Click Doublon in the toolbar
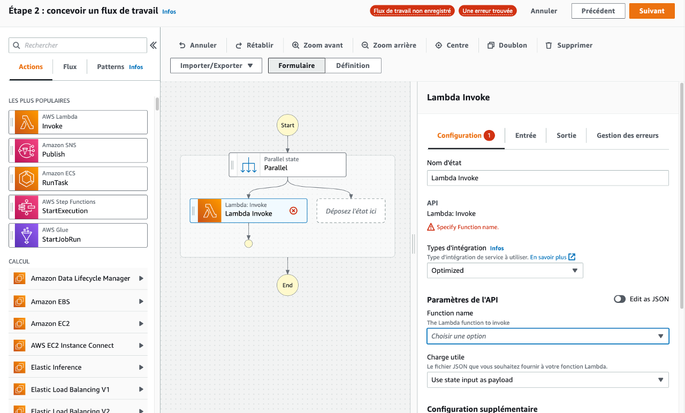This screenshot has height=413, width=685. (507, 45)
